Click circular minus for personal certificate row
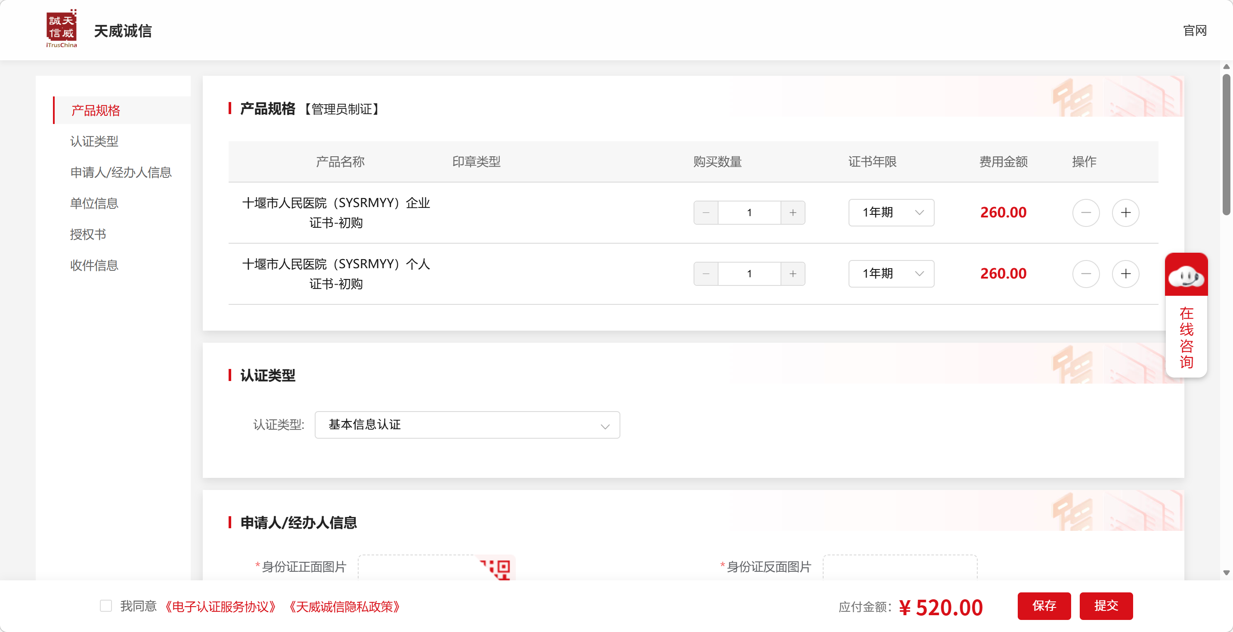1233x632 pixels. click(1086, 274)
